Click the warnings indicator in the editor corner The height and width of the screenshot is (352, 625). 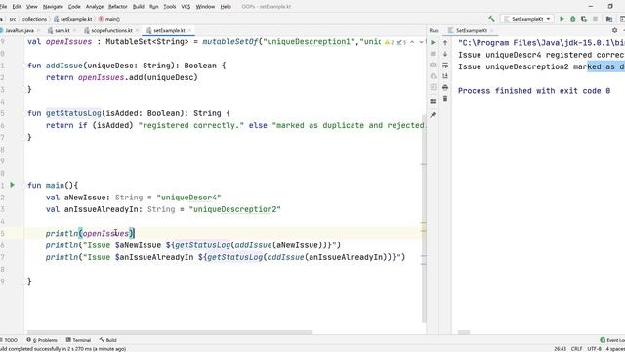point(390,42)
